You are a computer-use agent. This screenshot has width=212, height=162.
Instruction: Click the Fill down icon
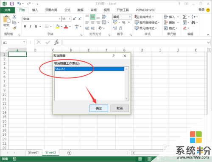(x=185, y=22)
